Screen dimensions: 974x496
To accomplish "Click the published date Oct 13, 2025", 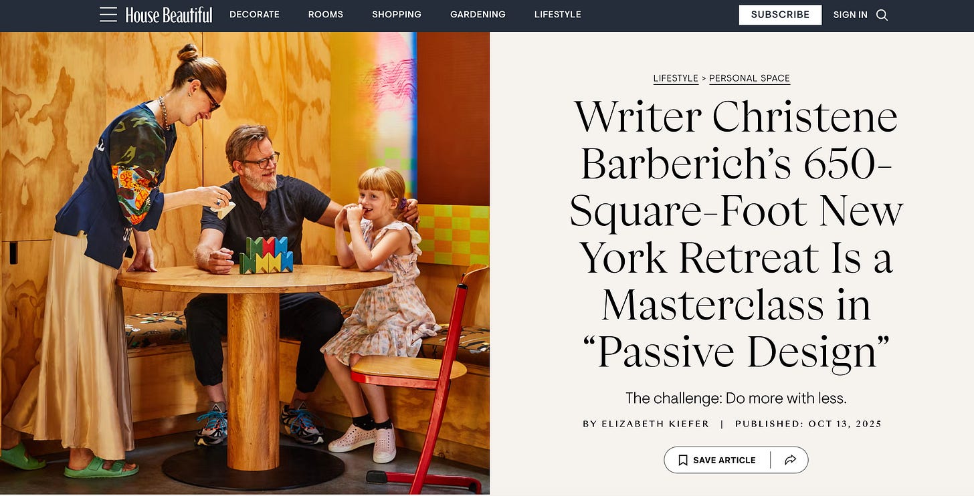I will pyautogui.click(x=845, y=424).
